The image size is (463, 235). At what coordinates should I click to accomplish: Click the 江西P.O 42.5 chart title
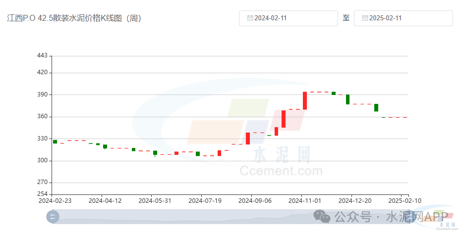(x=74, y=18)
